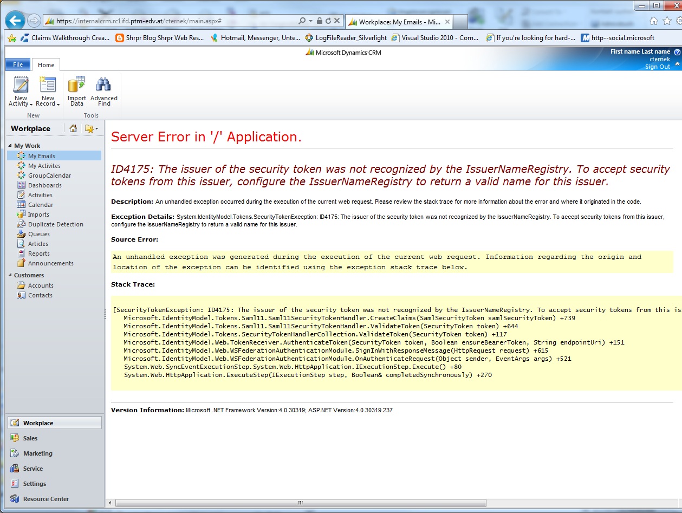682x513 pixels.
Task: Click the lock security icon in address bar
Action: 320,21
